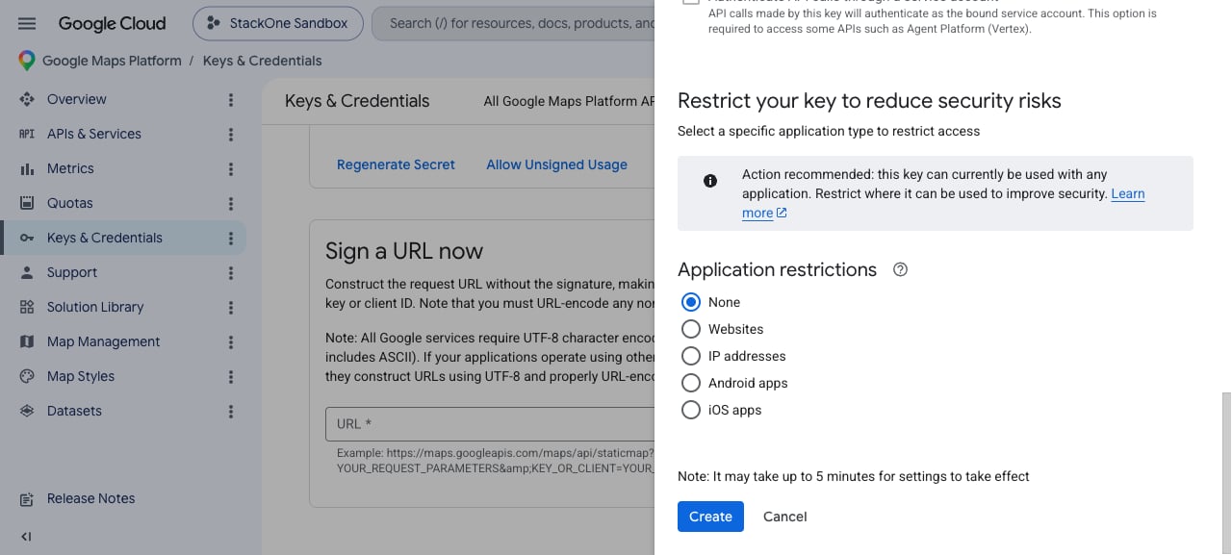Screen dimensions: 1232x555
Task: Focus the resources search bar
Action: [x=515, y=23]
